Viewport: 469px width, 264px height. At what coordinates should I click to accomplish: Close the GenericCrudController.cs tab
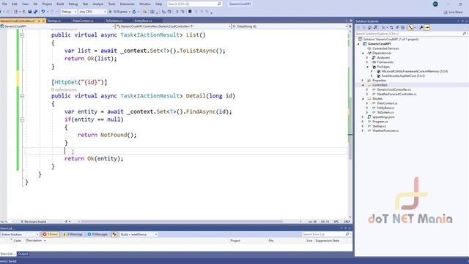(x=44, y=21)
